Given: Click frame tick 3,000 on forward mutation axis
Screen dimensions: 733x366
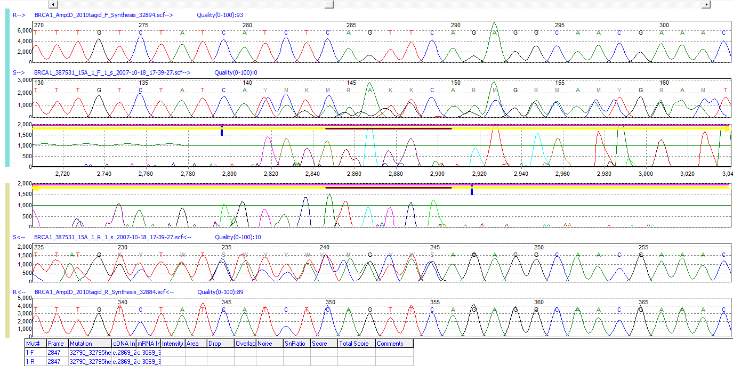Looking at the screenshot, I should coord(646,174).
